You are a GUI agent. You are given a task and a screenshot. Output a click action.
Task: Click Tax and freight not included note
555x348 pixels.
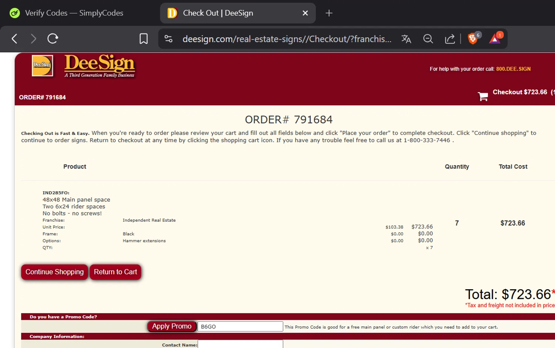pyautogui.click(x=510, y=305)
